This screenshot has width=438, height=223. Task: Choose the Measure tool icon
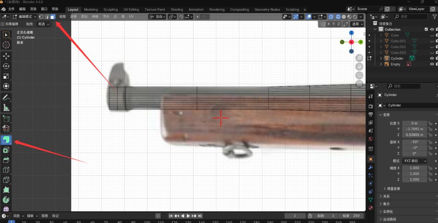click(x=6, y=107)
